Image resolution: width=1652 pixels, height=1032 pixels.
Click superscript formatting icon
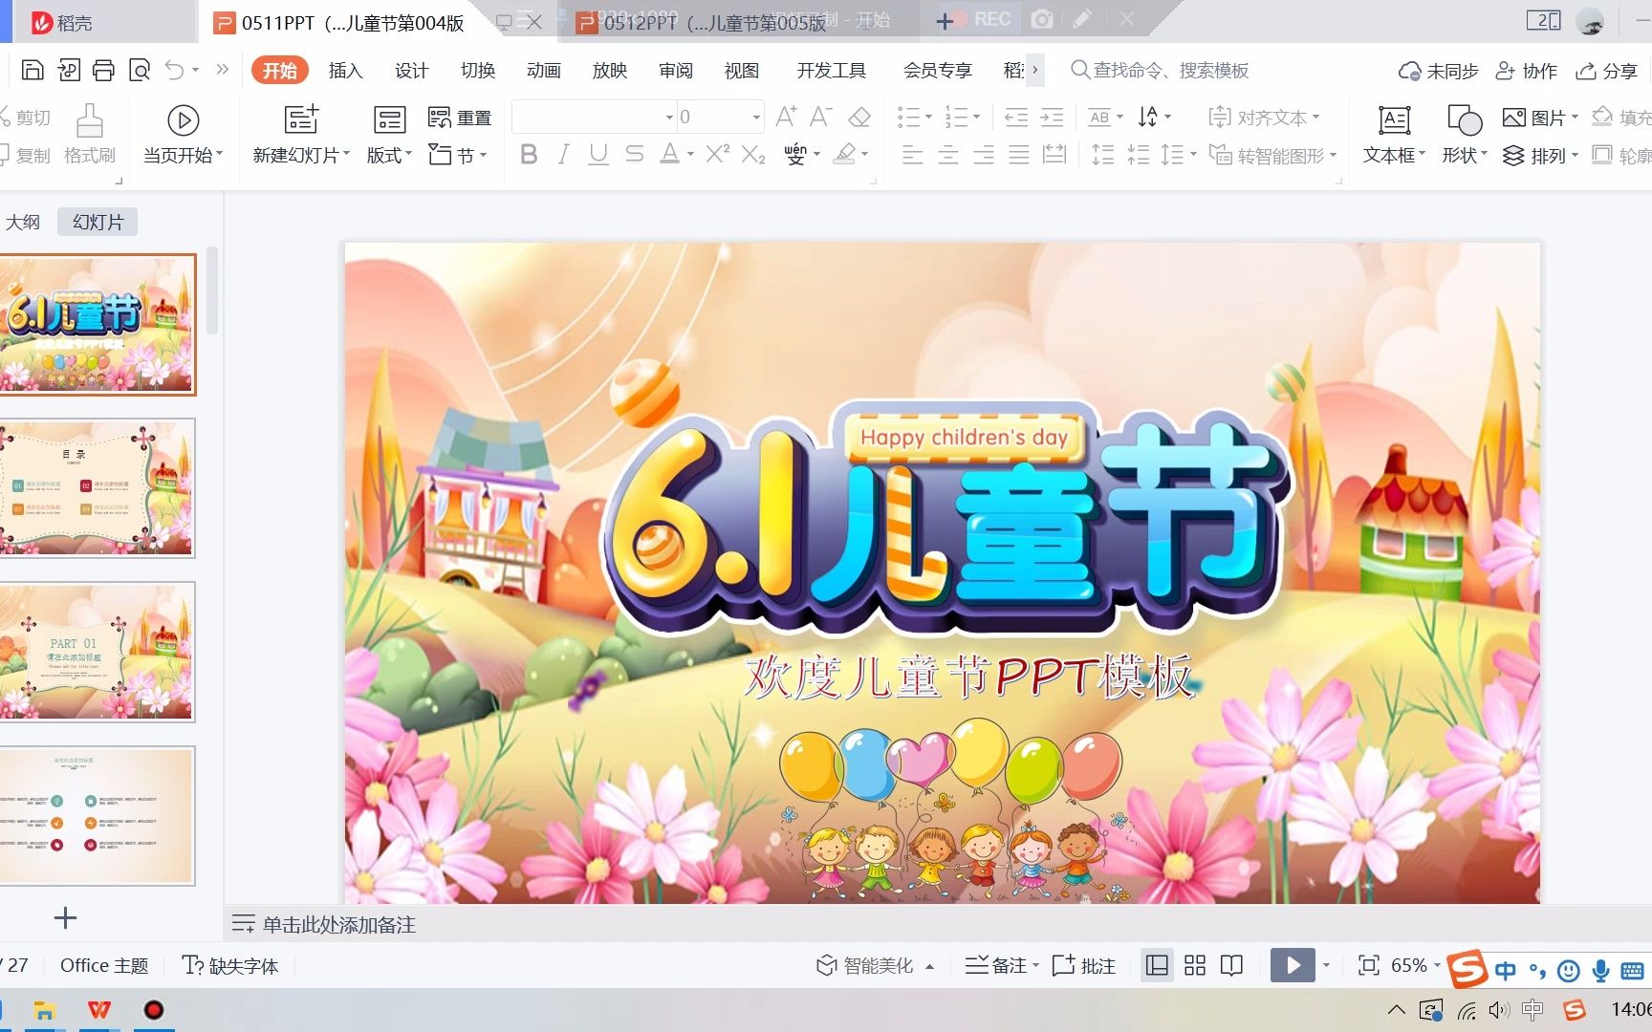click(716, 154)
